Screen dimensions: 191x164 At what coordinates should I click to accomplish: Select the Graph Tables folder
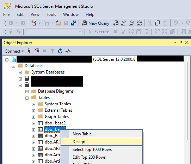tap(57, 117)
